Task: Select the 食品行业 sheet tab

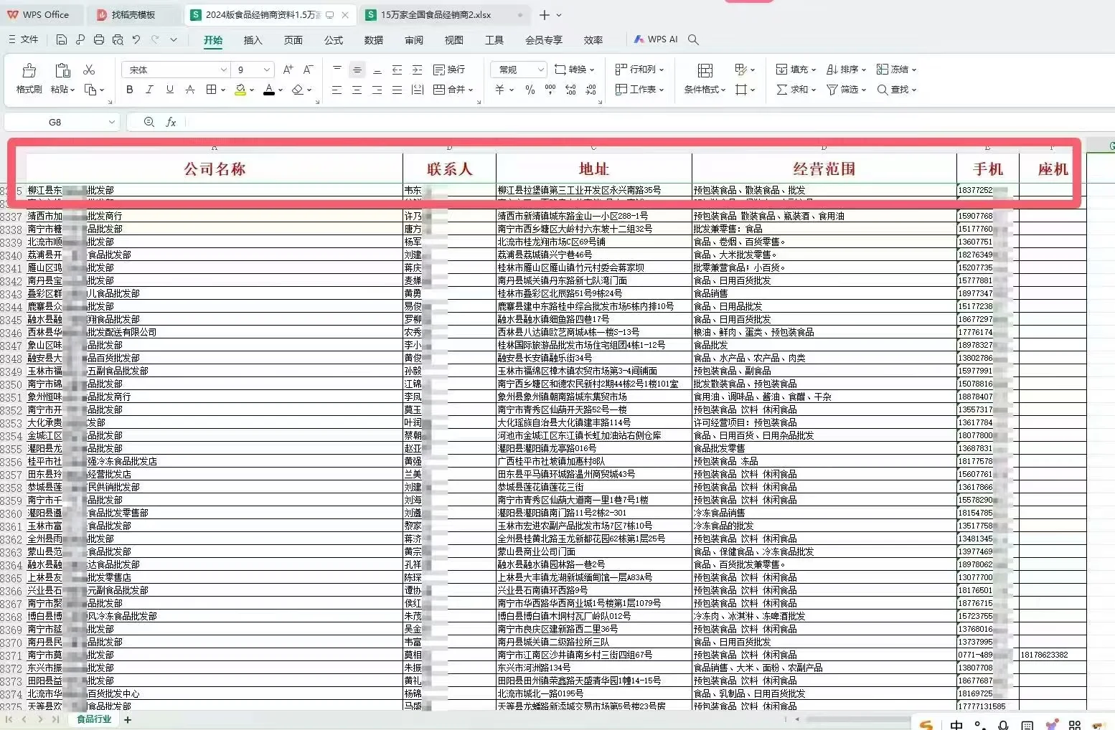Action: tap(93, 719)
